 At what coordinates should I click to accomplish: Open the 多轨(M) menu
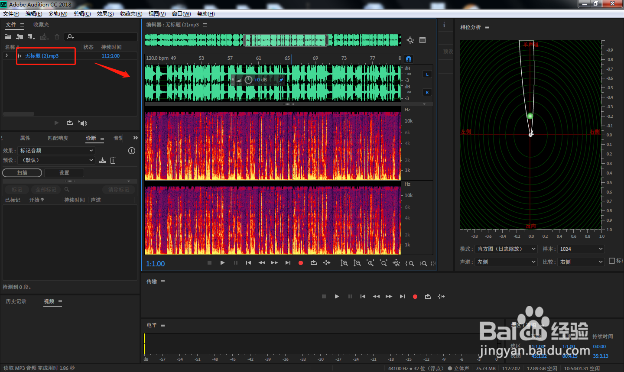(x=58, y=14)
